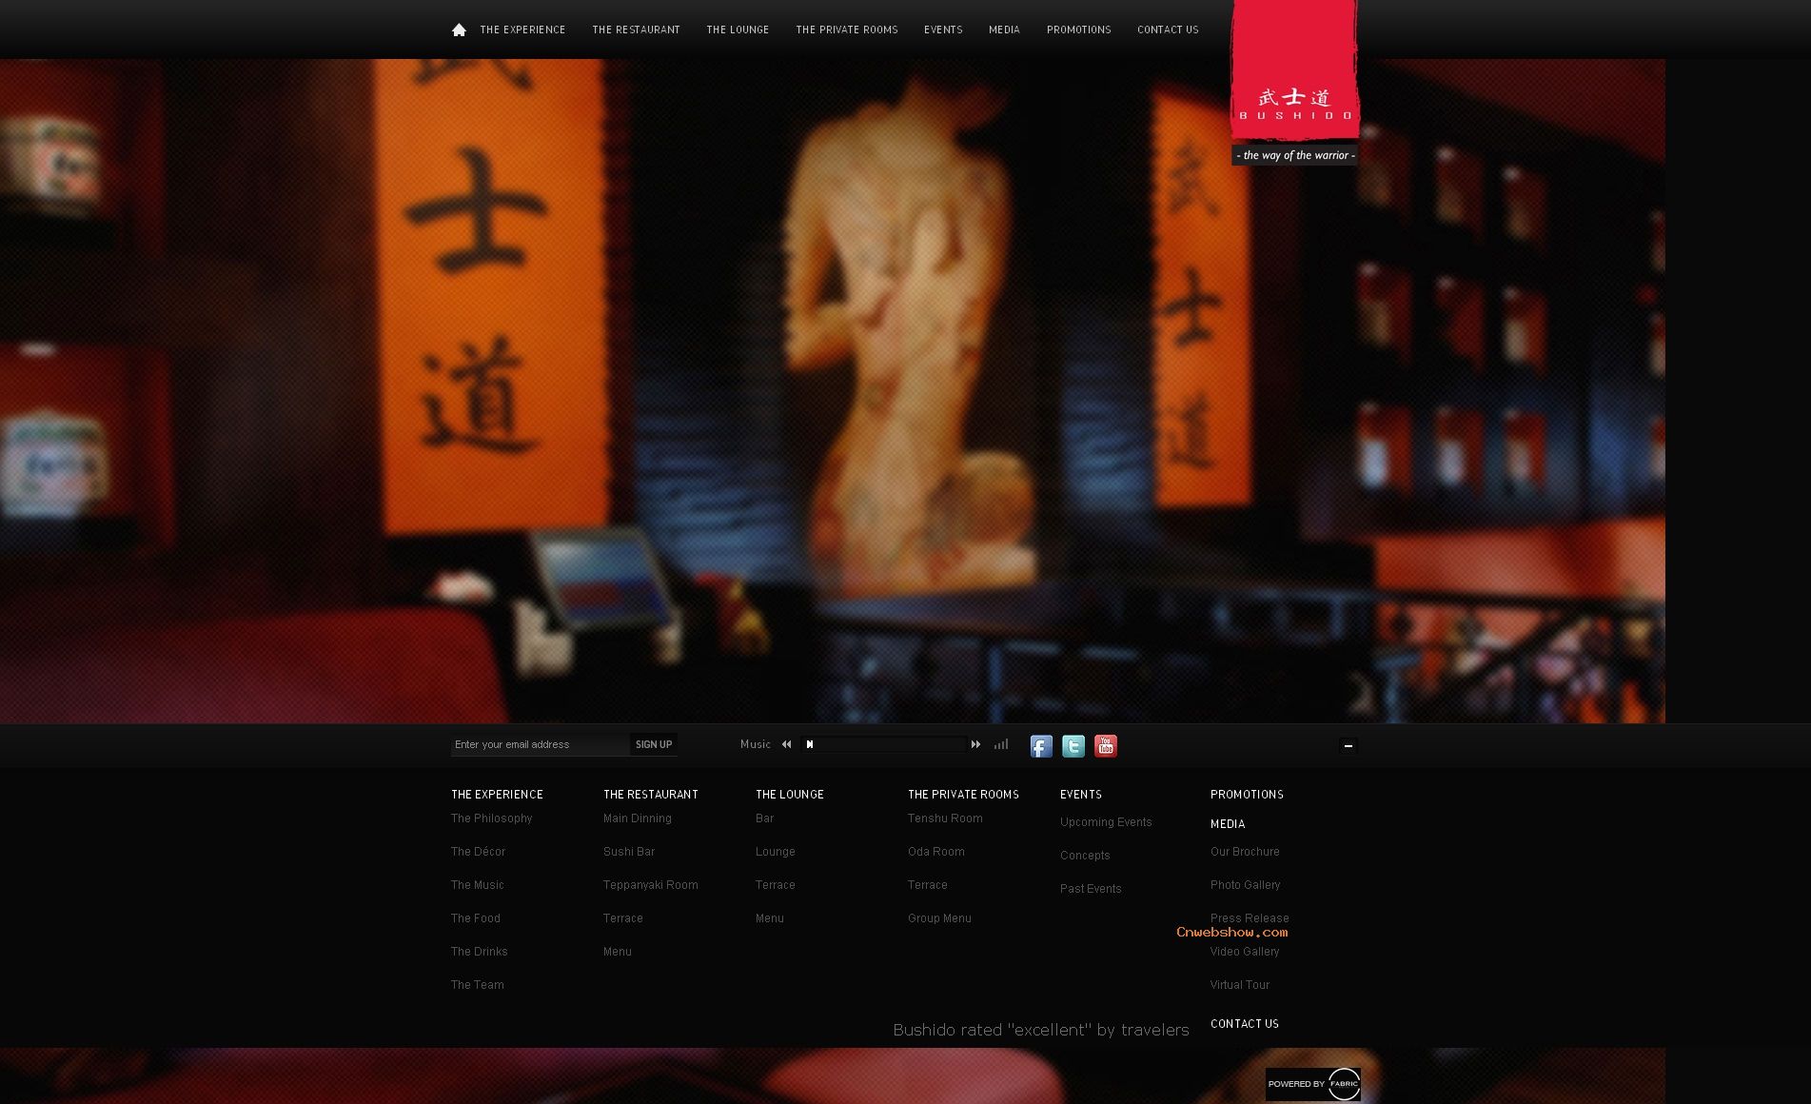Click the Powered by Fabric badge
Viewport: 1811px width, 1104px height.
1313,1084
